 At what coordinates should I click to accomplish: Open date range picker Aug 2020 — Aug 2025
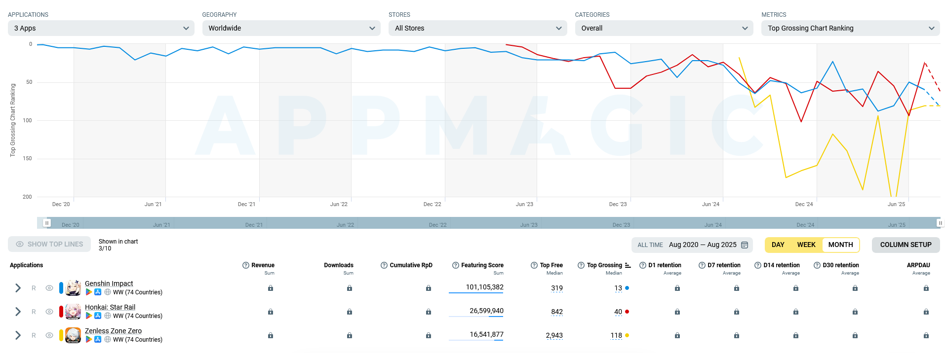pyautogui.click(x=708, y=245)
